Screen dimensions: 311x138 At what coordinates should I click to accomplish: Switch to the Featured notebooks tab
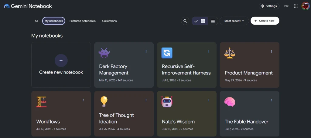click(x=83, y=21)
